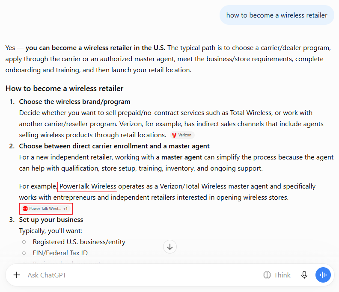The image size is (339, 292).
Task: Click the text "Typically, you'll want:"
Action: (51, 231)
